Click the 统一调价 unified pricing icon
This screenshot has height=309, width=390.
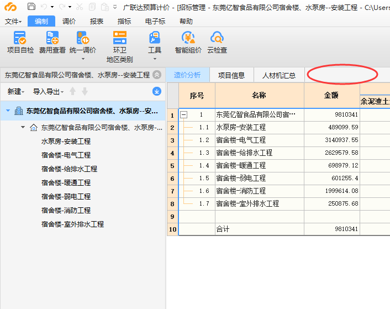click(83, 38)
